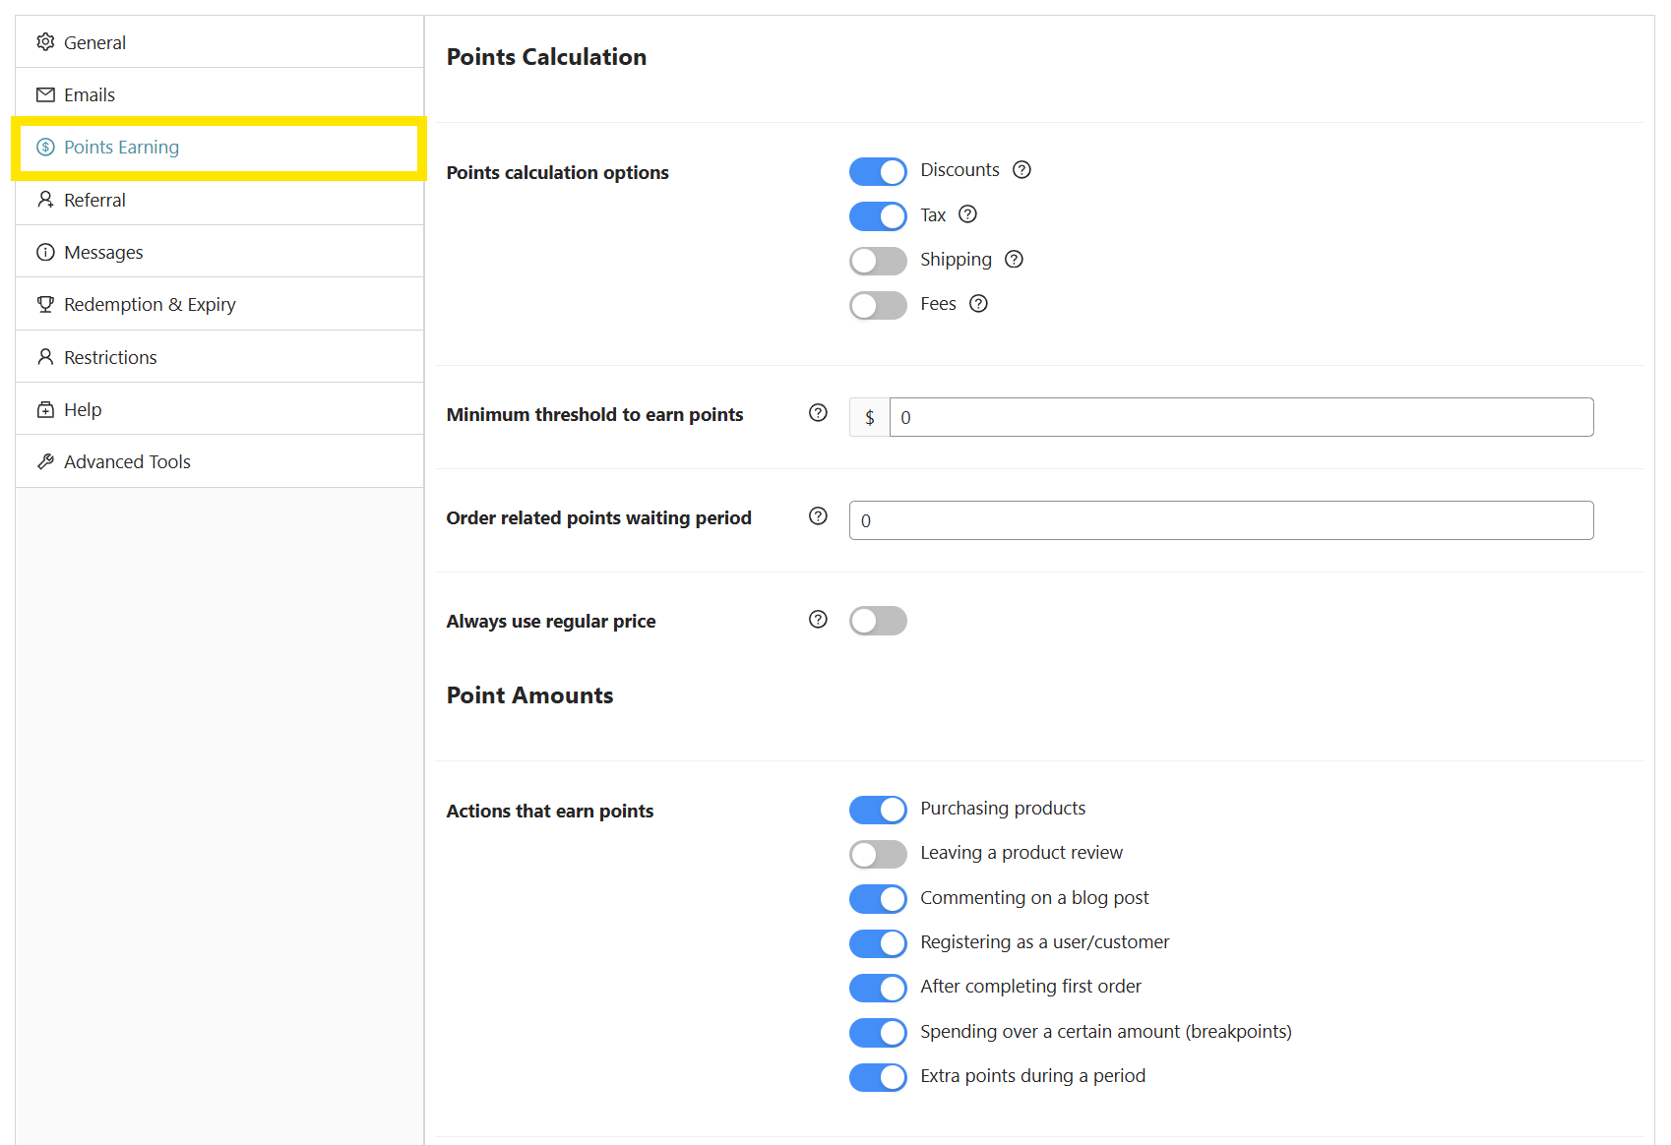Open Redemption & Expiry settings
Image resolution: width=1671 pixels, height=1145 pixels.
[x=219, y=304]
